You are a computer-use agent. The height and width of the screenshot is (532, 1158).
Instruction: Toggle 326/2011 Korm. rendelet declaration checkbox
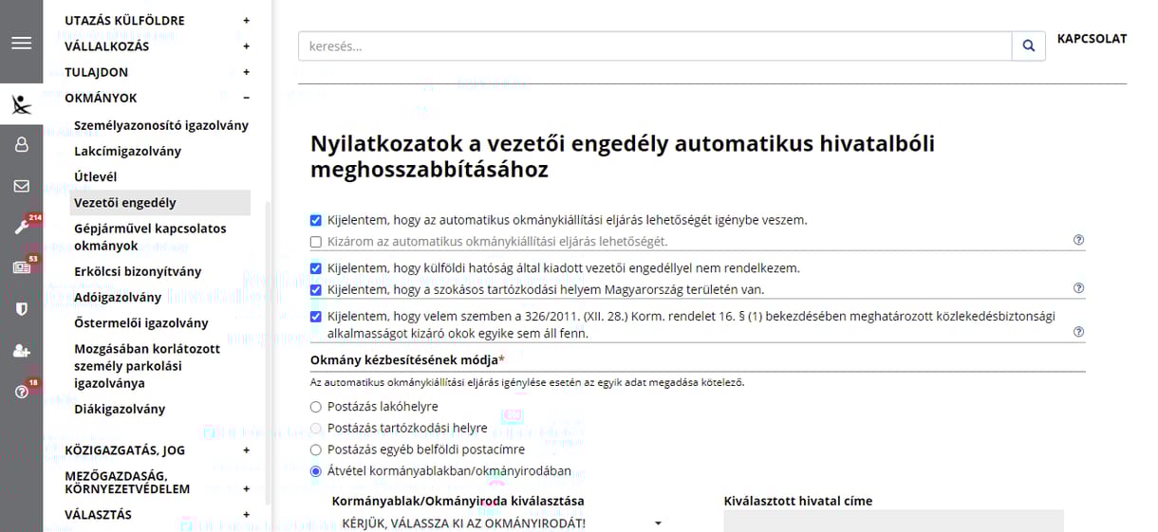pos(316,317)
